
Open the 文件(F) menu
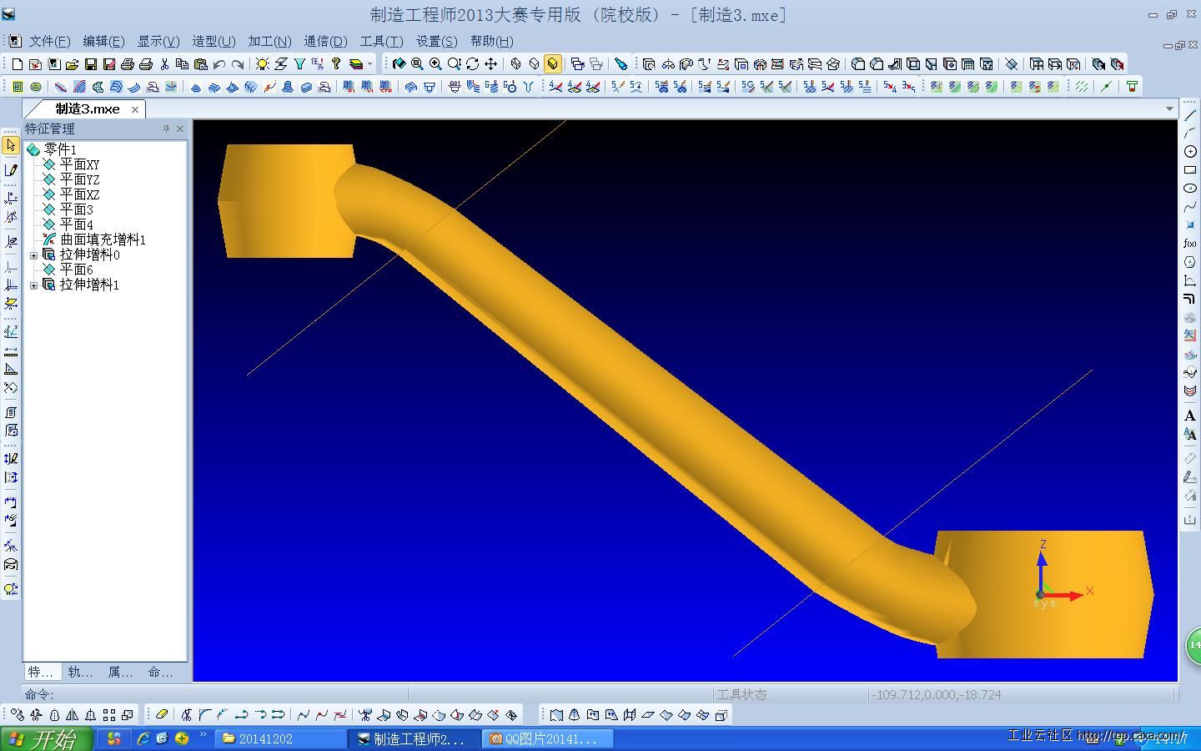pyautogui.click(x=50, y=41)
